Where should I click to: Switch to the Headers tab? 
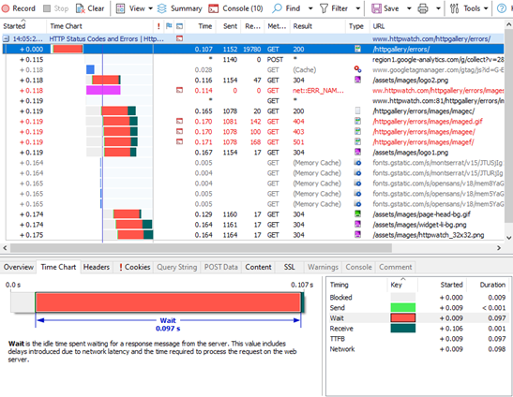pos(97,267)
